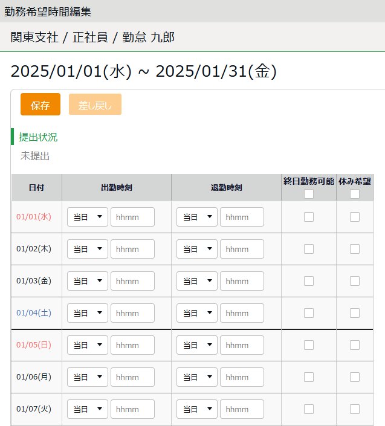Open 退勤時刻 当日 dropdown for 01/07(火)

point(197,409)
